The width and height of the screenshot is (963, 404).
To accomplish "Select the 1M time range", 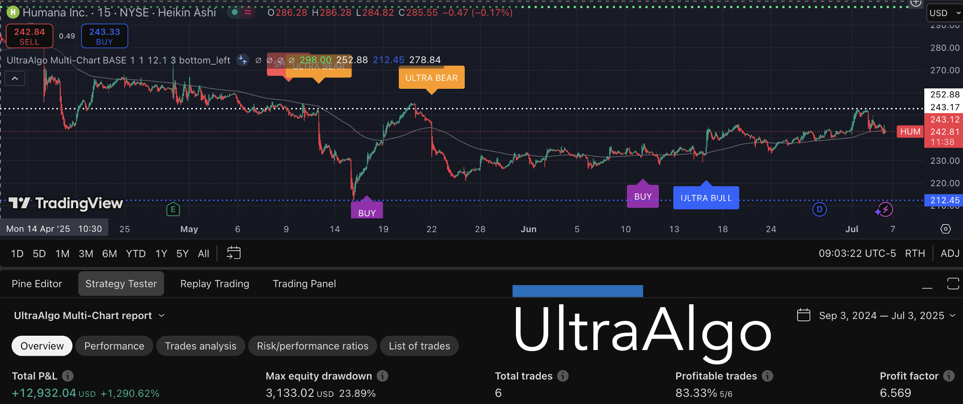I will 62,254.
